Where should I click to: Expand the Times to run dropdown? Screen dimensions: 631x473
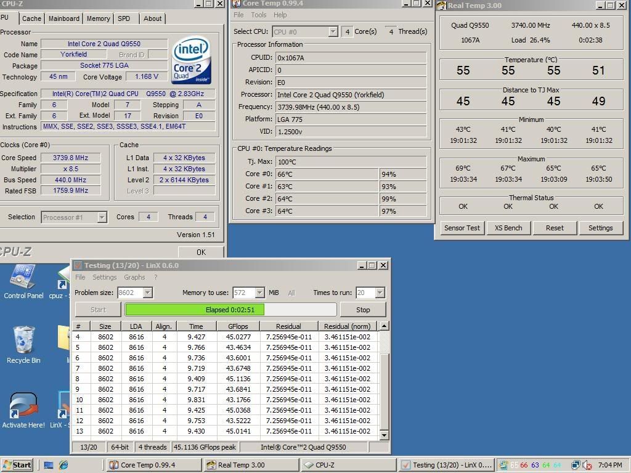[x=380, y=293]
